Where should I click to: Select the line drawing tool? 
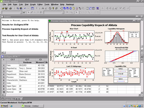(89, 12)
